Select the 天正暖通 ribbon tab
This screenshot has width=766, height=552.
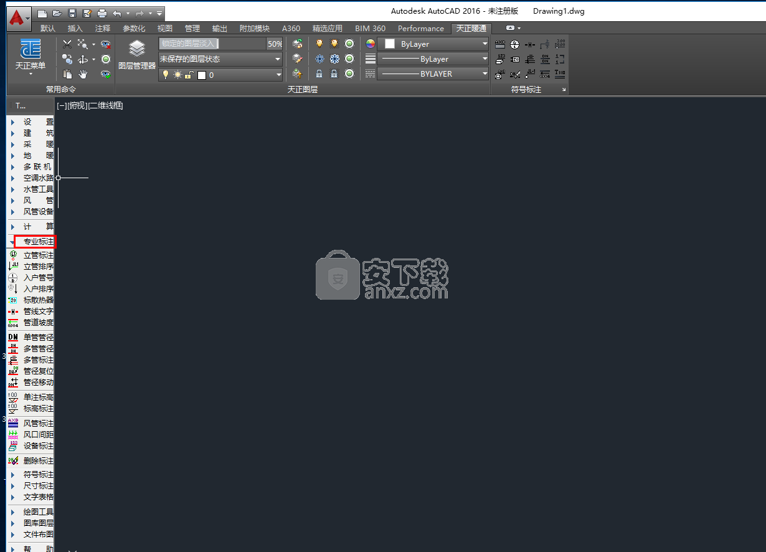pos(471,29)
